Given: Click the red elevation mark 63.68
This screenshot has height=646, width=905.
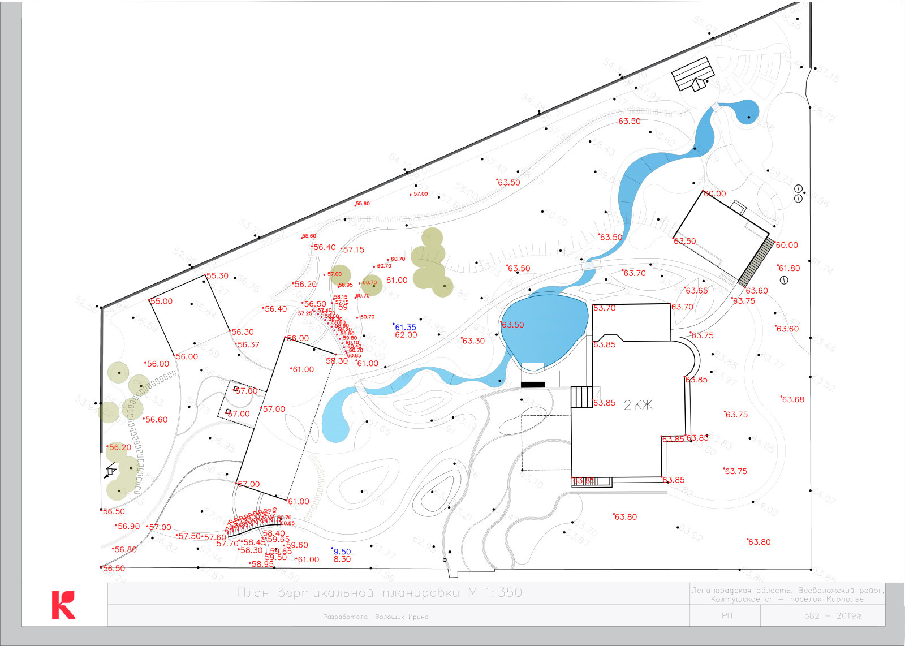Looking at the screenshot, I should tap(792, 399).
